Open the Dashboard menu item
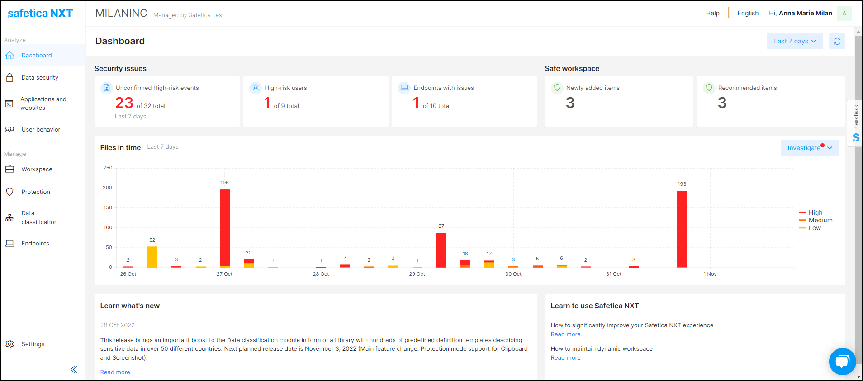Viewport: 863px width, 381px height. pos(43,55)
